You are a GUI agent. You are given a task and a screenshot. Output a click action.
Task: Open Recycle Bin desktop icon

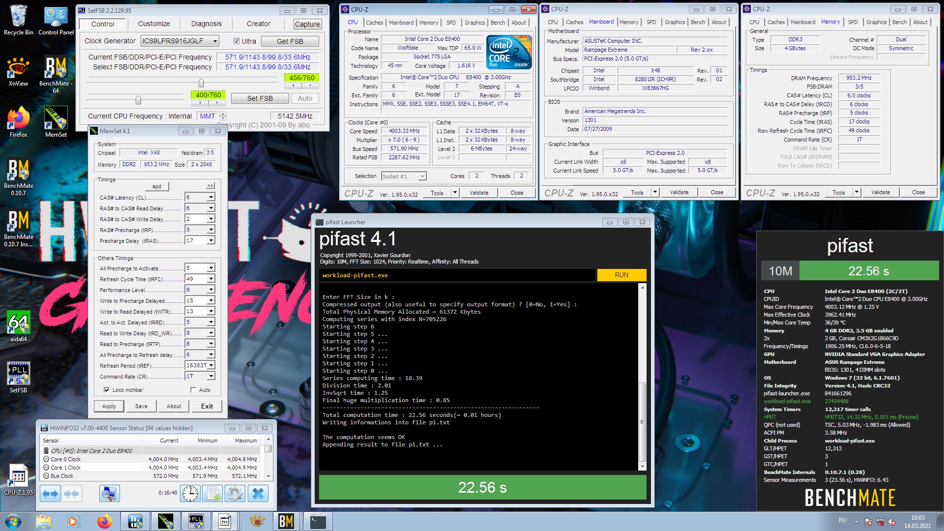pos(19,21)
